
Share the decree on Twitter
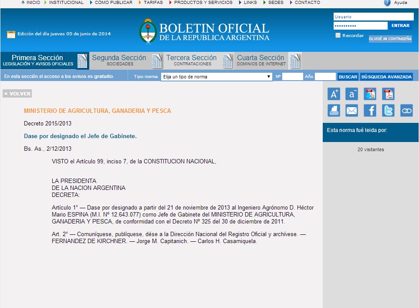pyautogui.click(x=388, y=111)
